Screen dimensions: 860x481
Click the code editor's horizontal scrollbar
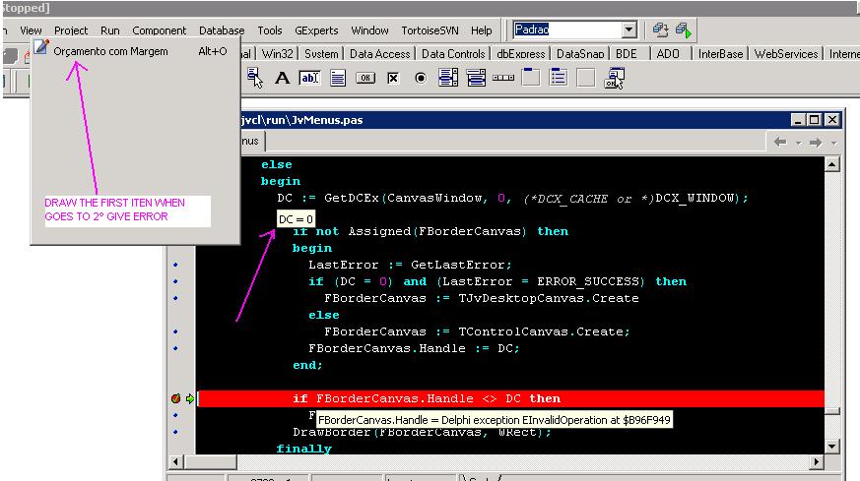point(493,462)
